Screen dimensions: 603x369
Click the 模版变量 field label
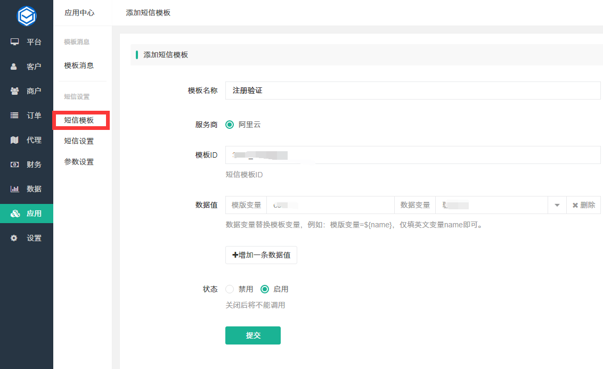[246, 205]
